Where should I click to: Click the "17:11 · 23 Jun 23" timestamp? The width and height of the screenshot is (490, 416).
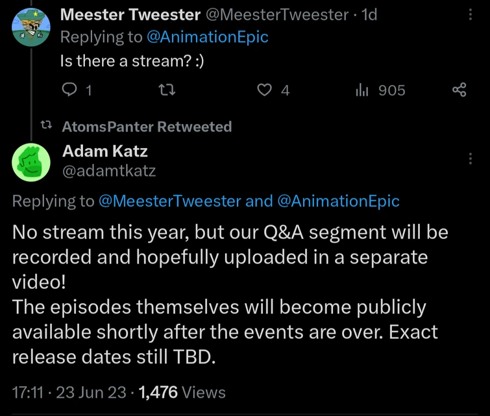click(x=73, y=392)
